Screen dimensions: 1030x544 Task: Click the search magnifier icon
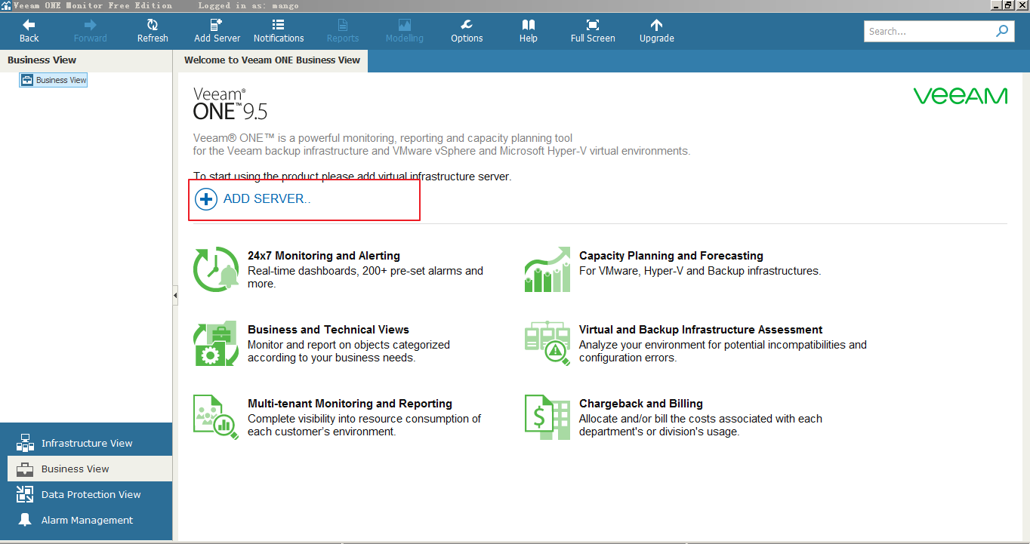1002,31
